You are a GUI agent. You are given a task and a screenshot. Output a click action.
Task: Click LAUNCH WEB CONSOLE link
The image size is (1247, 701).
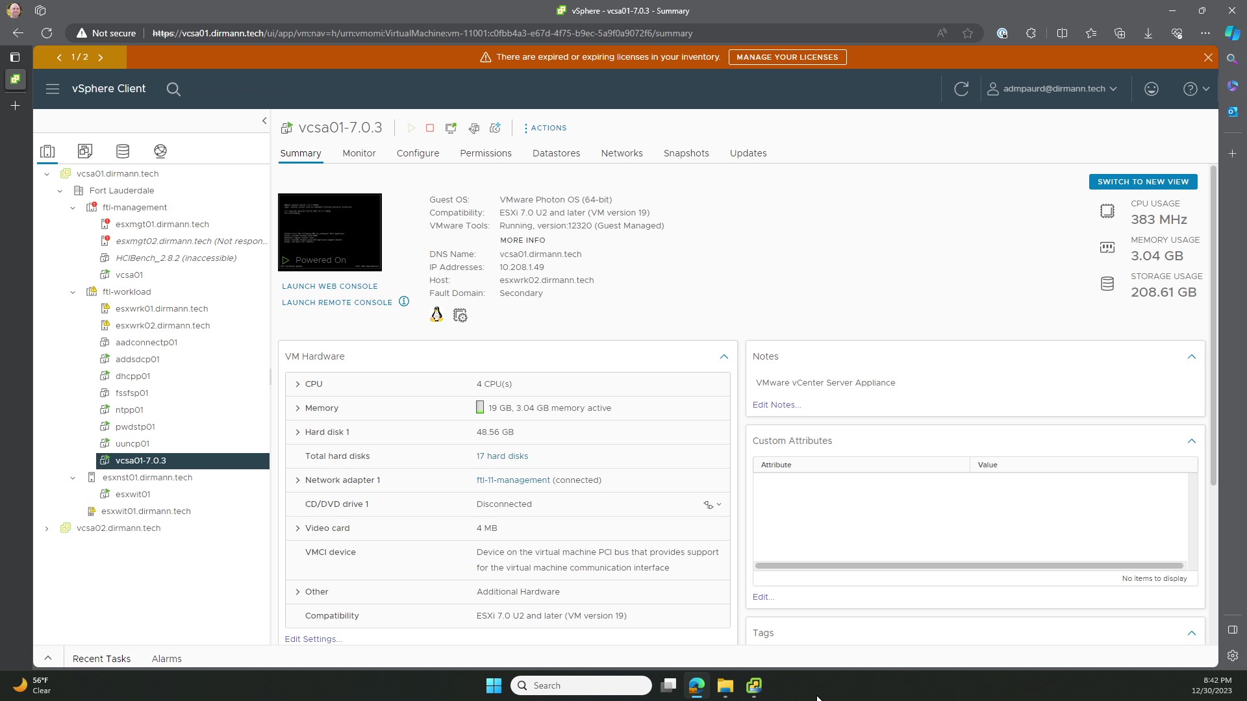point(330,286)
